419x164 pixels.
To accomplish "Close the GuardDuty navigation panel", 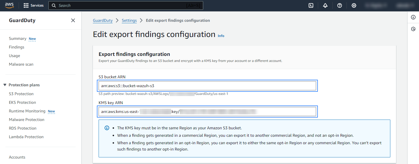I will (x=73, y=20).
